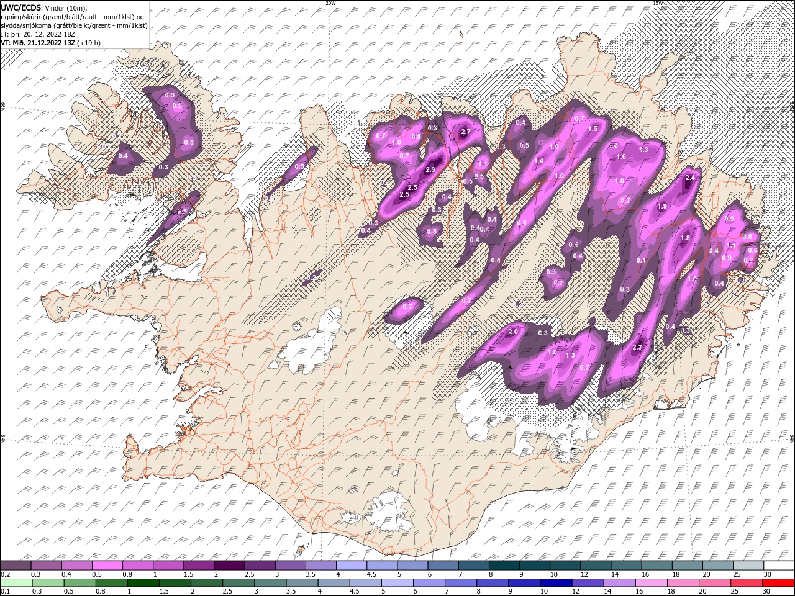Pick the top legend swatch starting at 0.2
Image resolution: width=795 pixels, height=596 pixels.
click(x=16, y=566)
